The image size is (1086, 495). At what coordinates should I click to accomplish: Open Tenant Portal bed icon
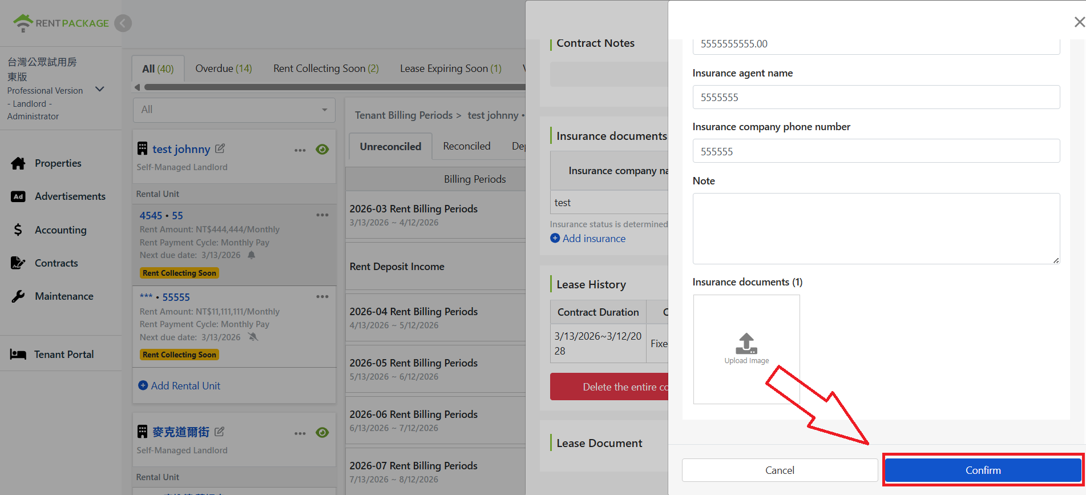[x=18, y=355]
